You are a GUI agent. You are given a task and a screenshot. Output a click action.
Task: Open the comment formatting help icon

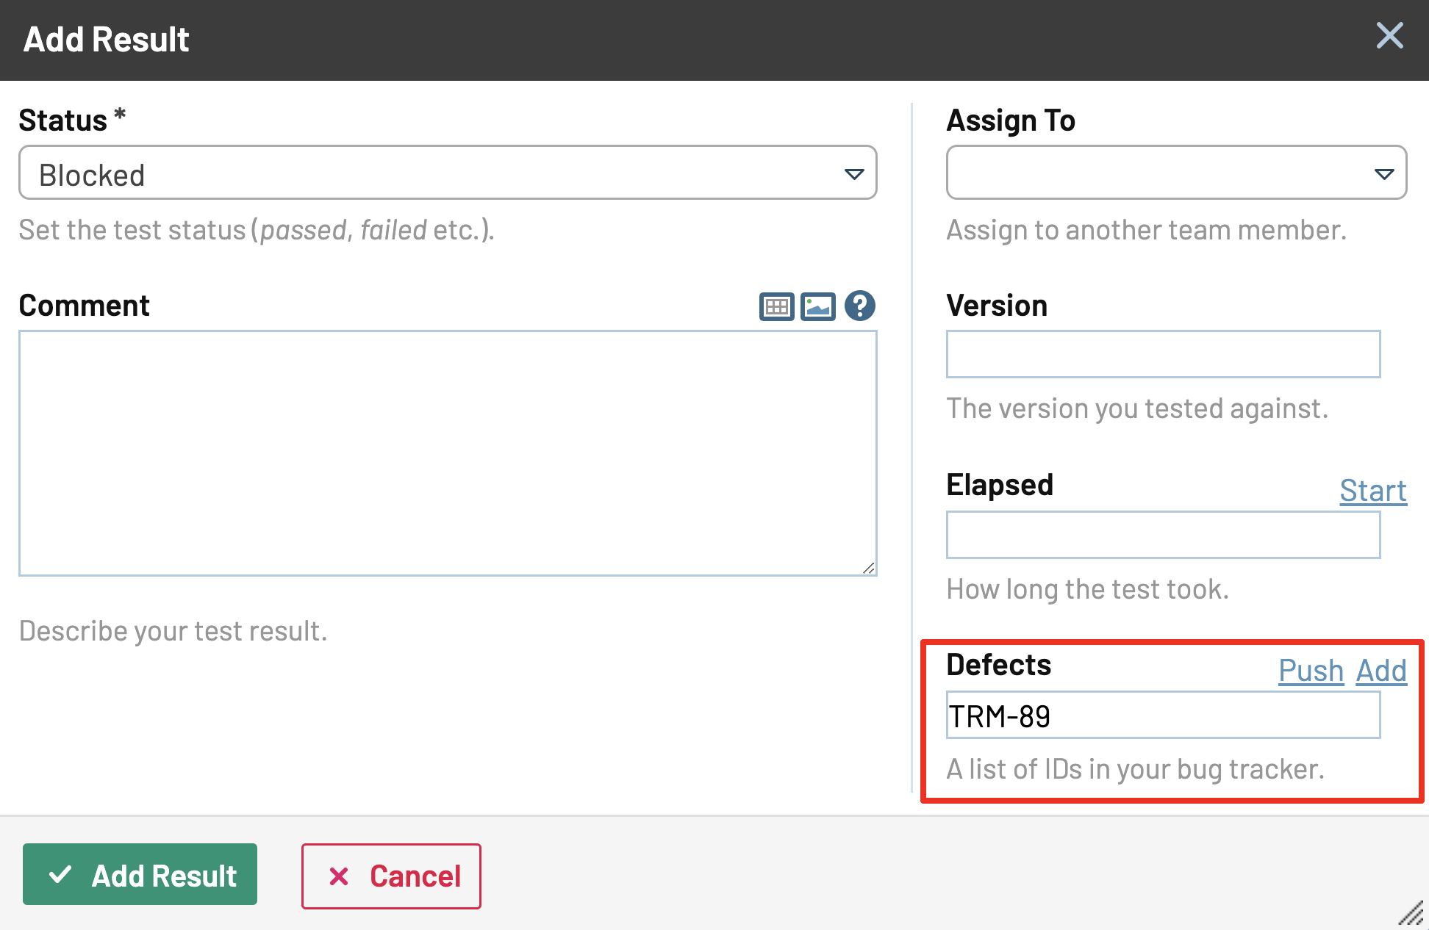[x=859, y=306]
